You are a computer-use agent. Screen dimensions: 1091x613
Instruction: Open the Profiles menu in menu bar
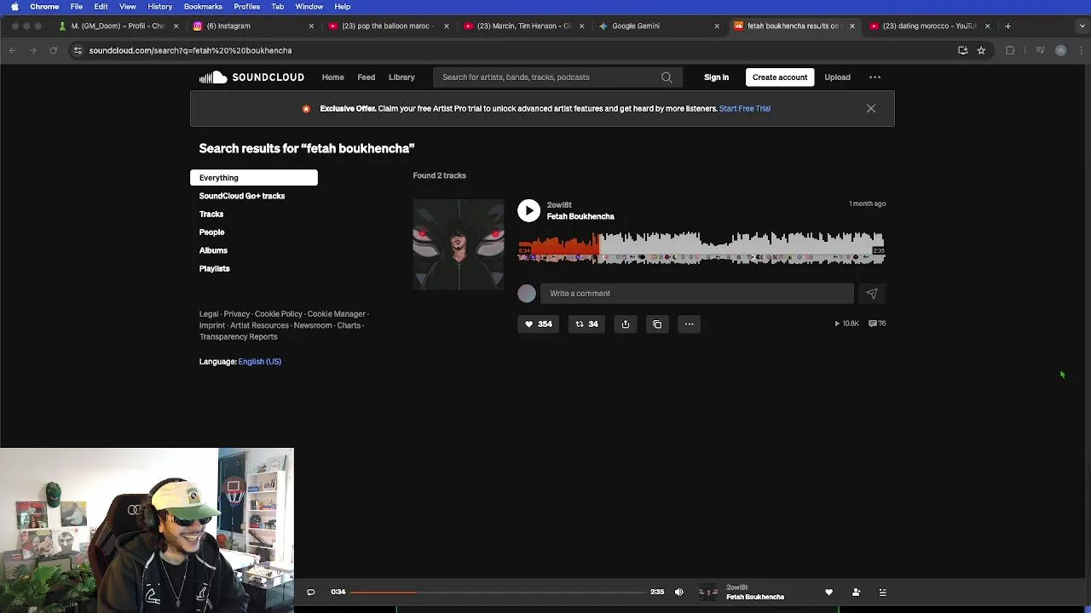[246, 7]
